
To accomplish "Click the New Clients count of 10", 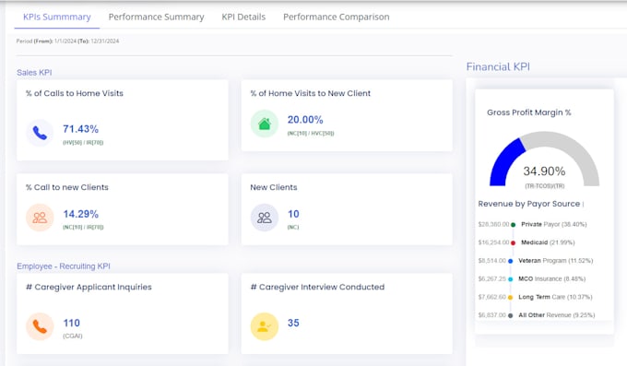I will click(x=293, y=214).
